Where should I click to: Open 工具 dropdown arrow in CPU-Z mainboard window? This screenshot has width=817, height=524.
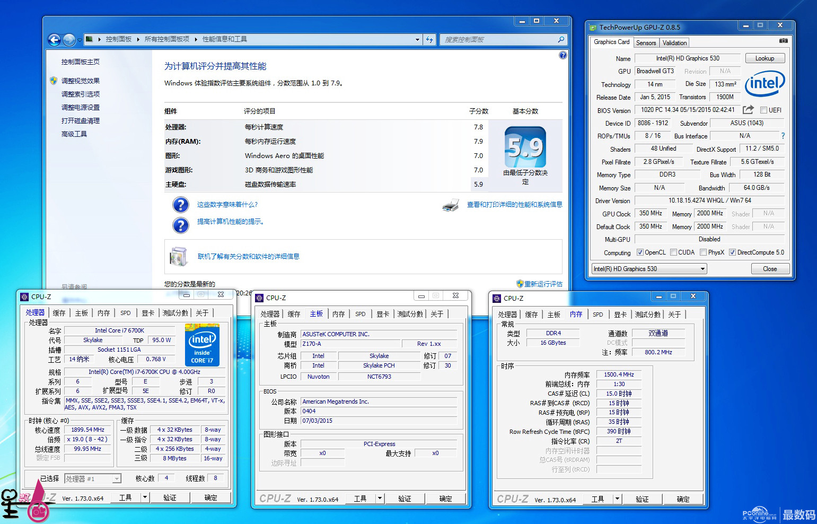380,498
